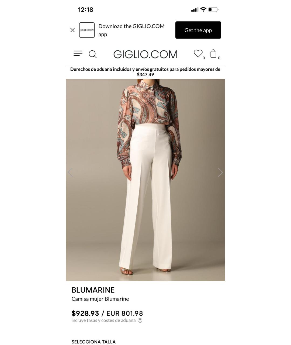The height and width of the screenshot is (345, 291).
Task: Tap the Selecciona talla size selector
Action: coord(93,342)
